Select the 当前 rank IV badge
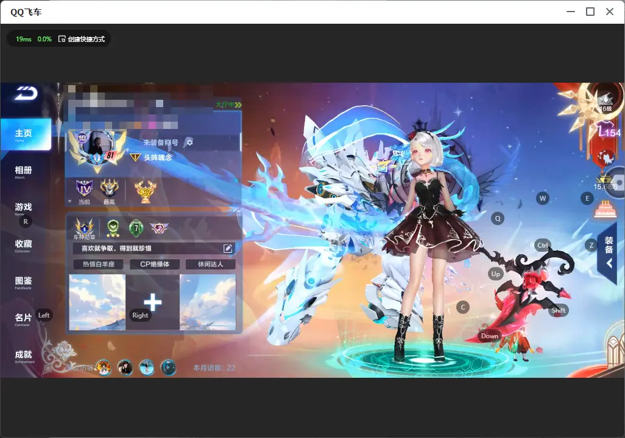Screen dimensions: 625x438 pyautogui.click(x=84, y=191)
